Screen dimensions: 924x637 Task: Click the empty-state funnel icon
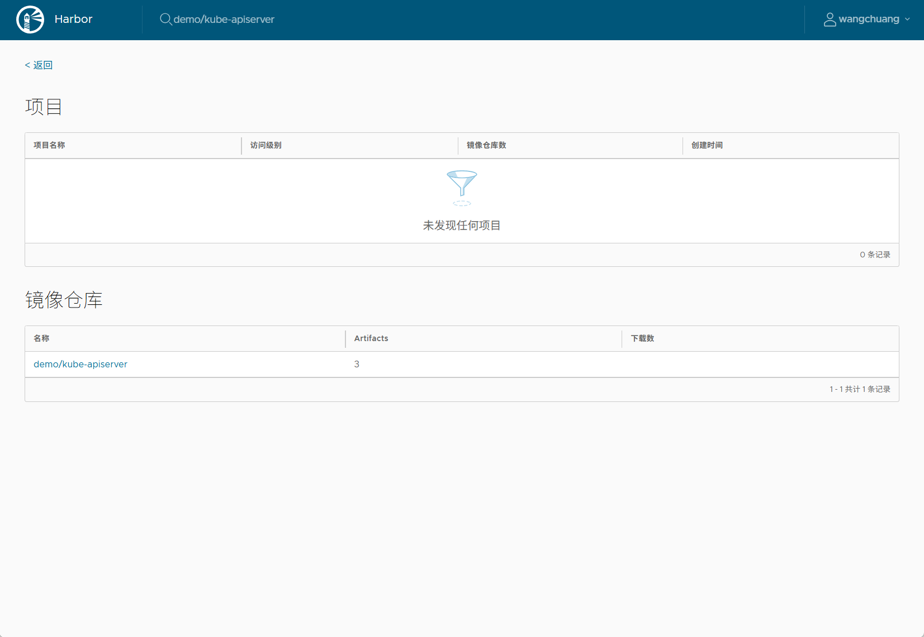coord(462,188)
